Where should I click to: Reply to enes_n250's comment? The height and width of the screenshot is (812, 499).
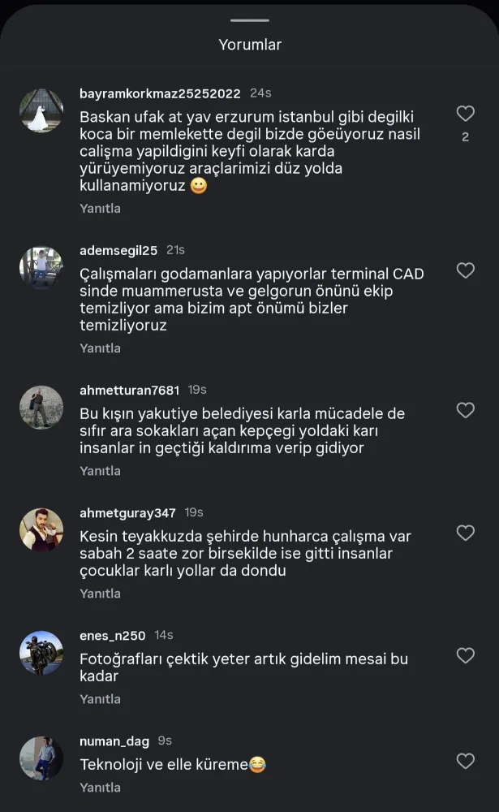[100, 699]
